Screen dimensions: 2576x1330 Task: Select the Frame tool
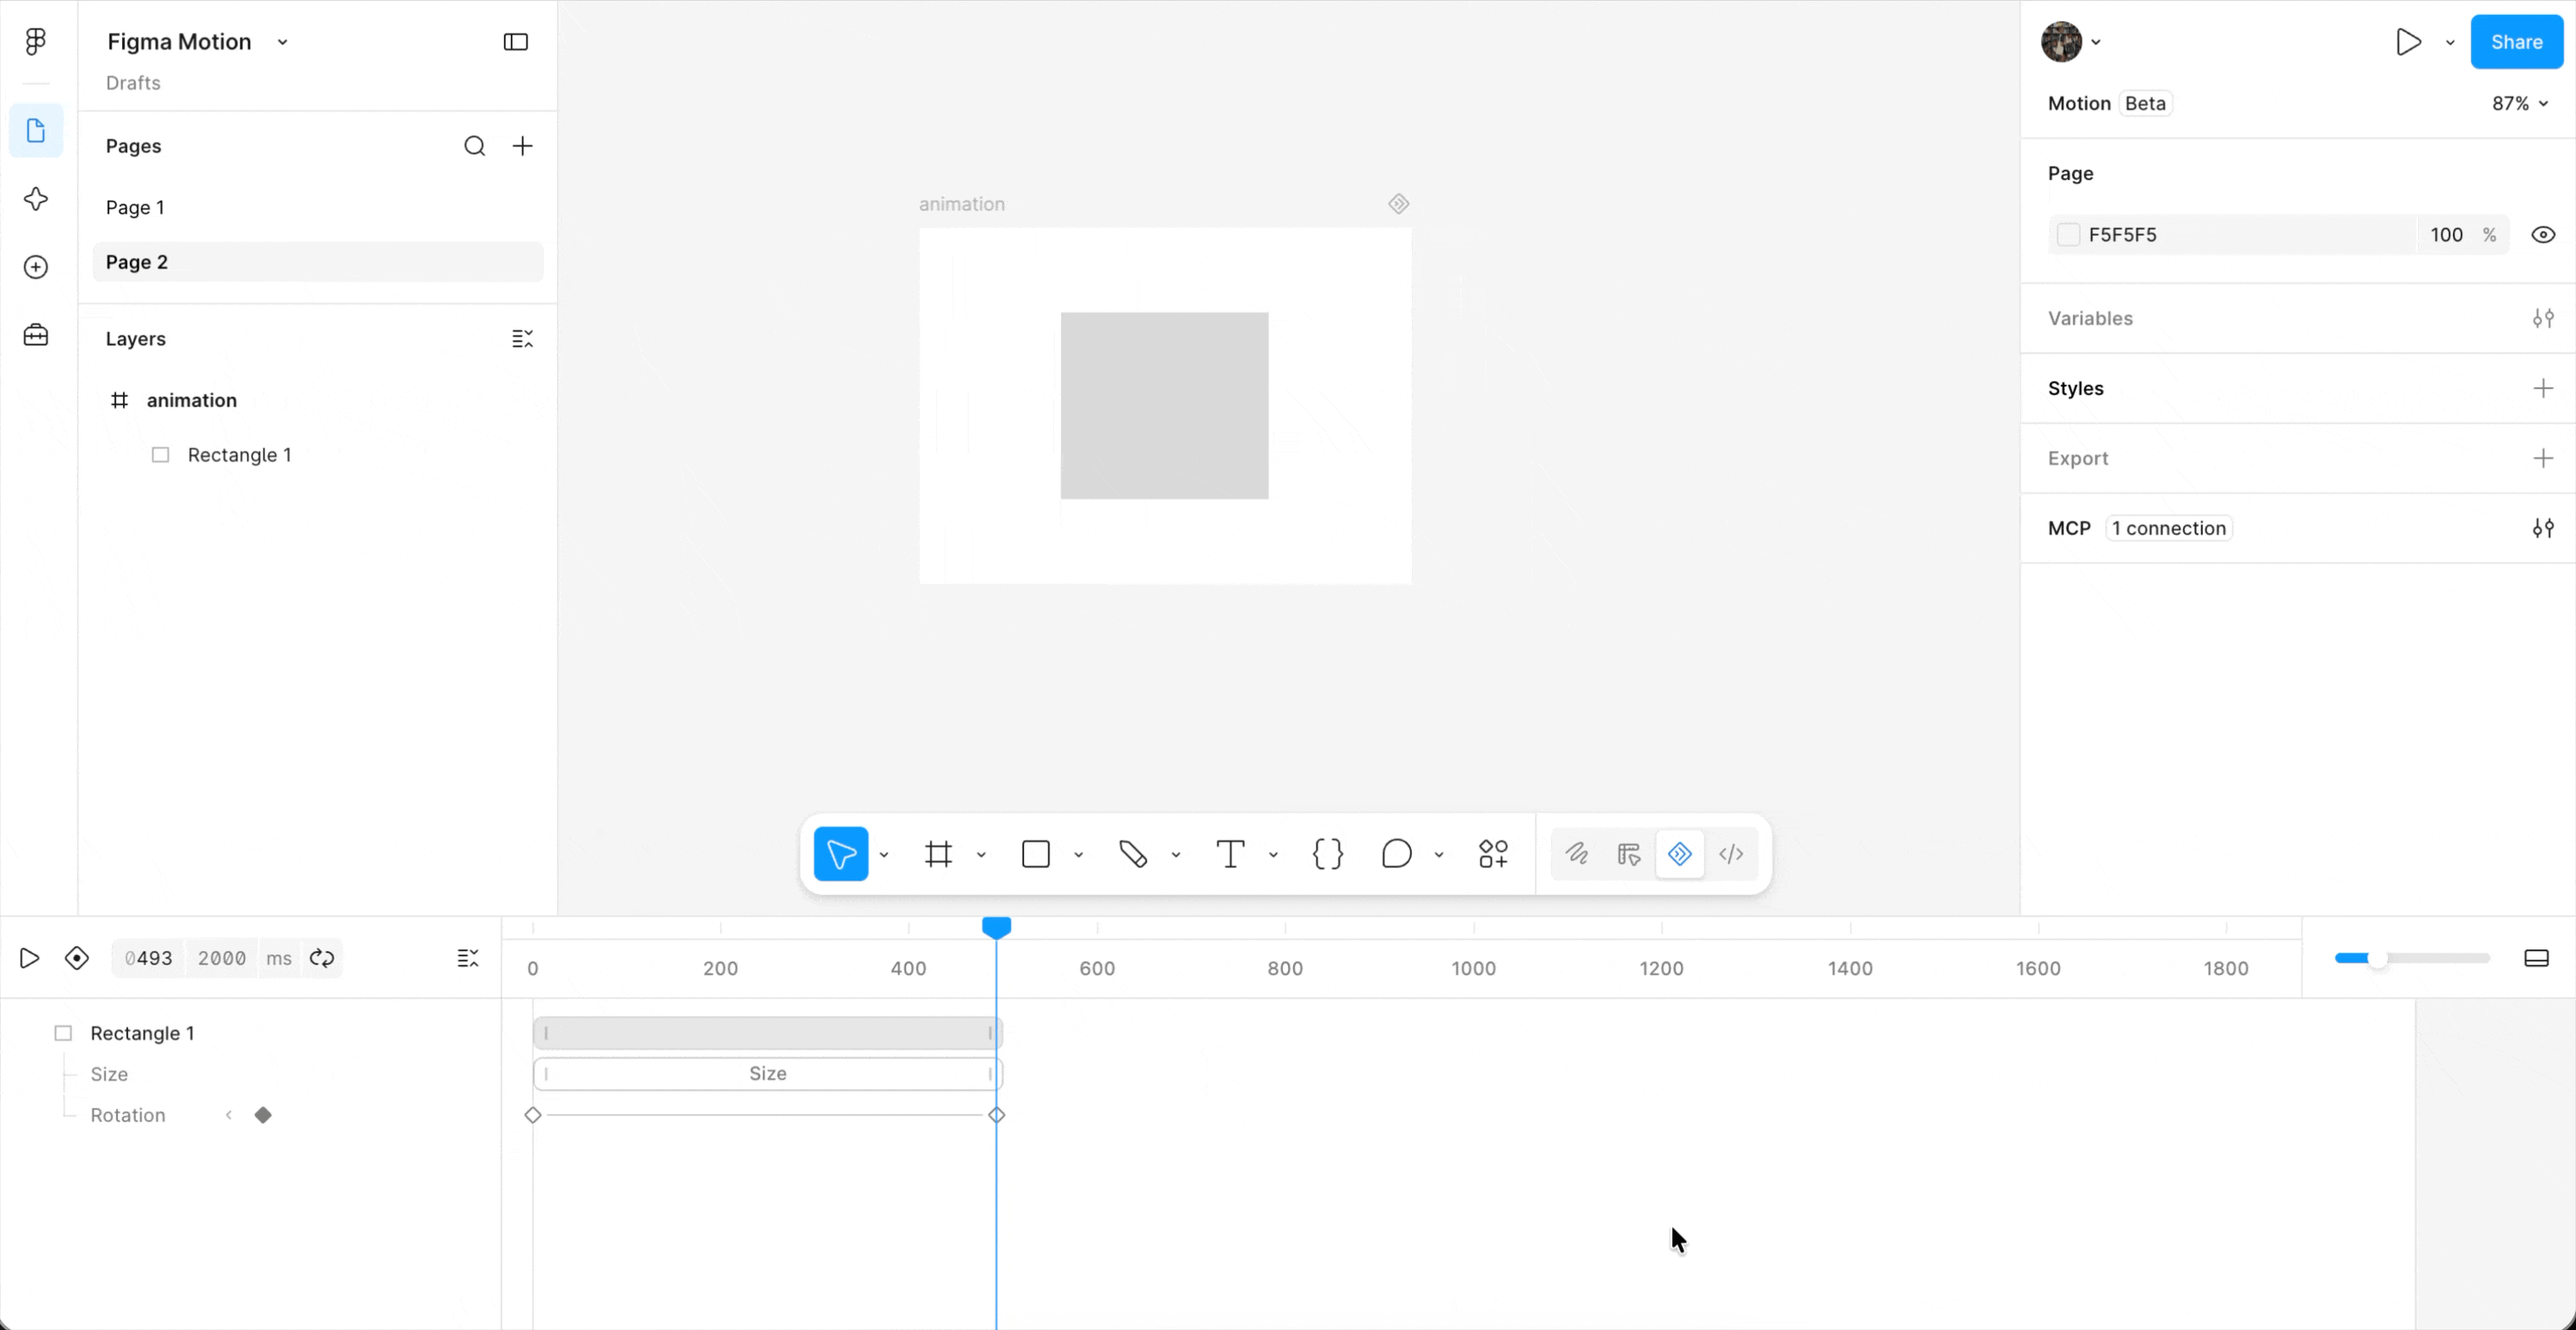click(x=938, y=855)
